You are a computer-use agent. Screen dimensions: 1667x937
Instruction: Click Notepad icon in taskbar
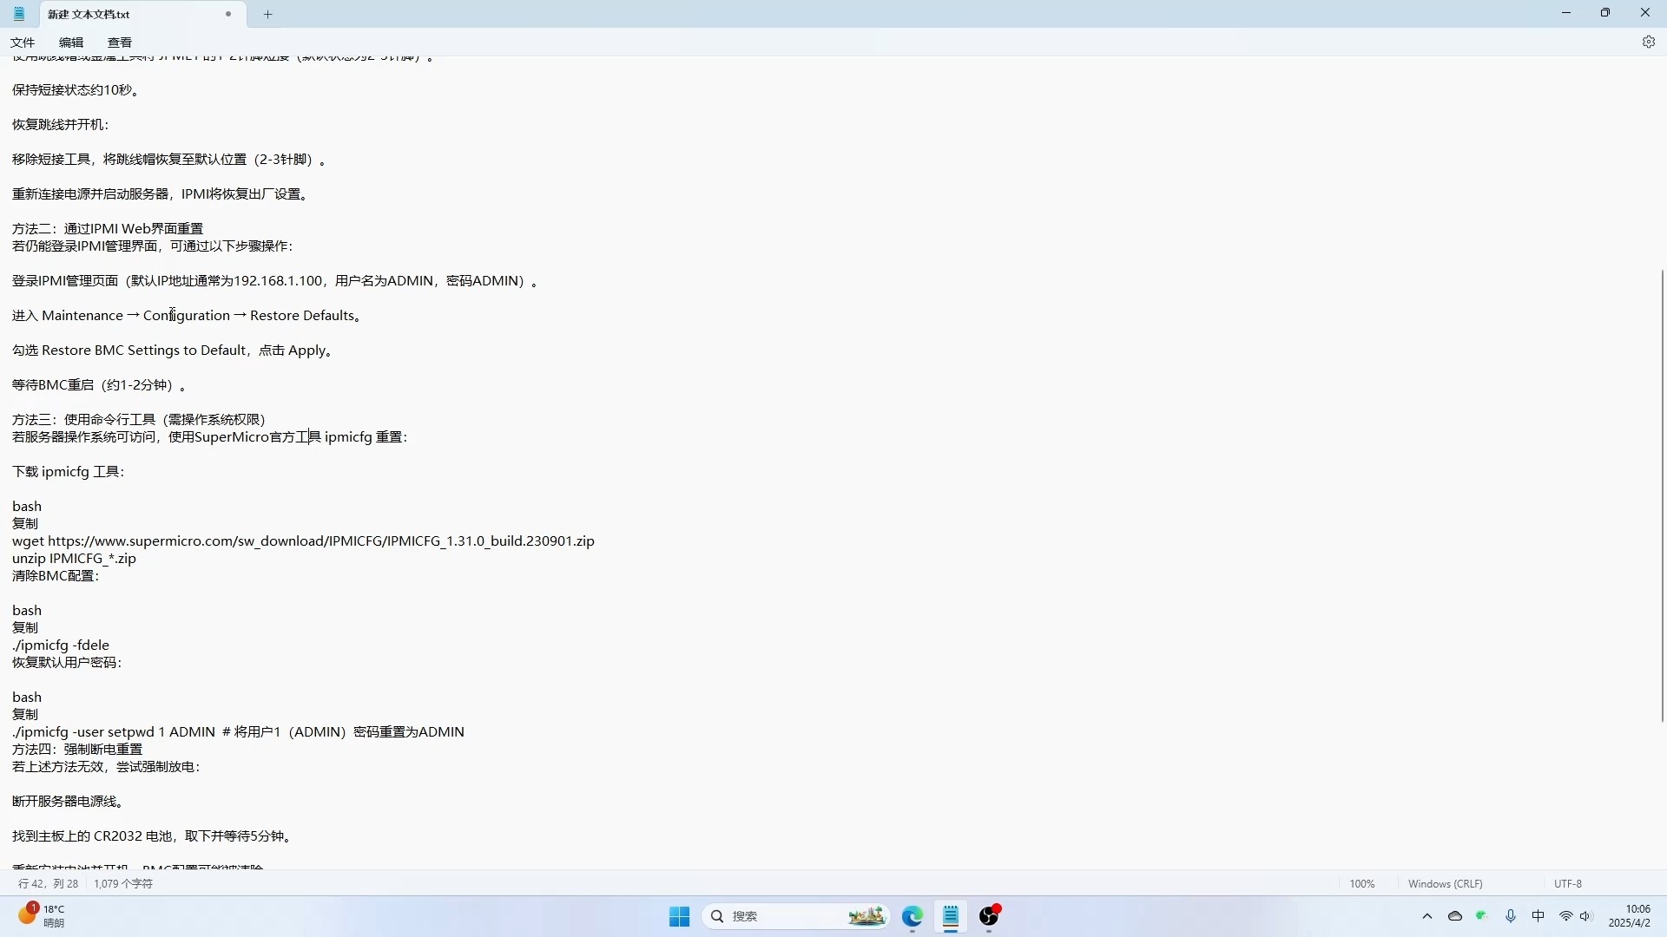[x=951, y=916]
